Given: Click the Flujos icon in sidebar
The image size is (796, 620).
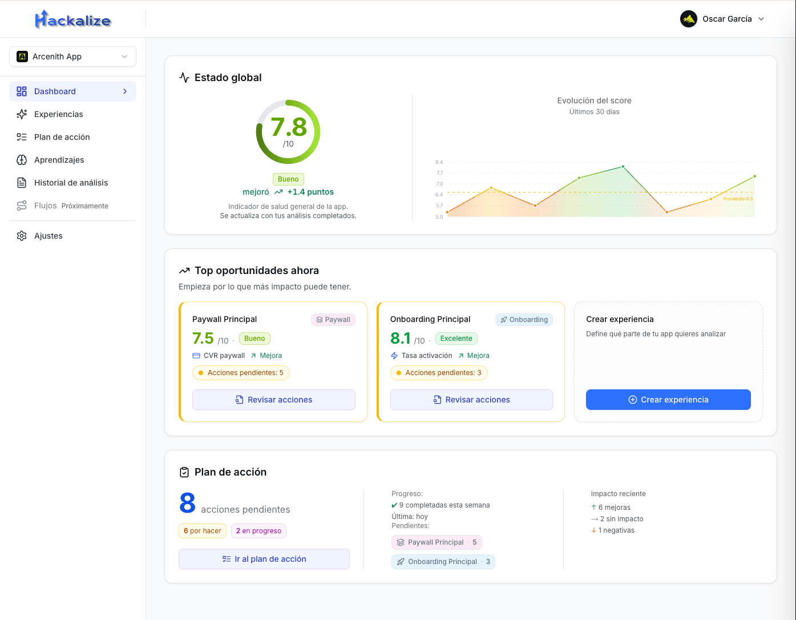Looking at the screenshot, I should pos(22,206).
